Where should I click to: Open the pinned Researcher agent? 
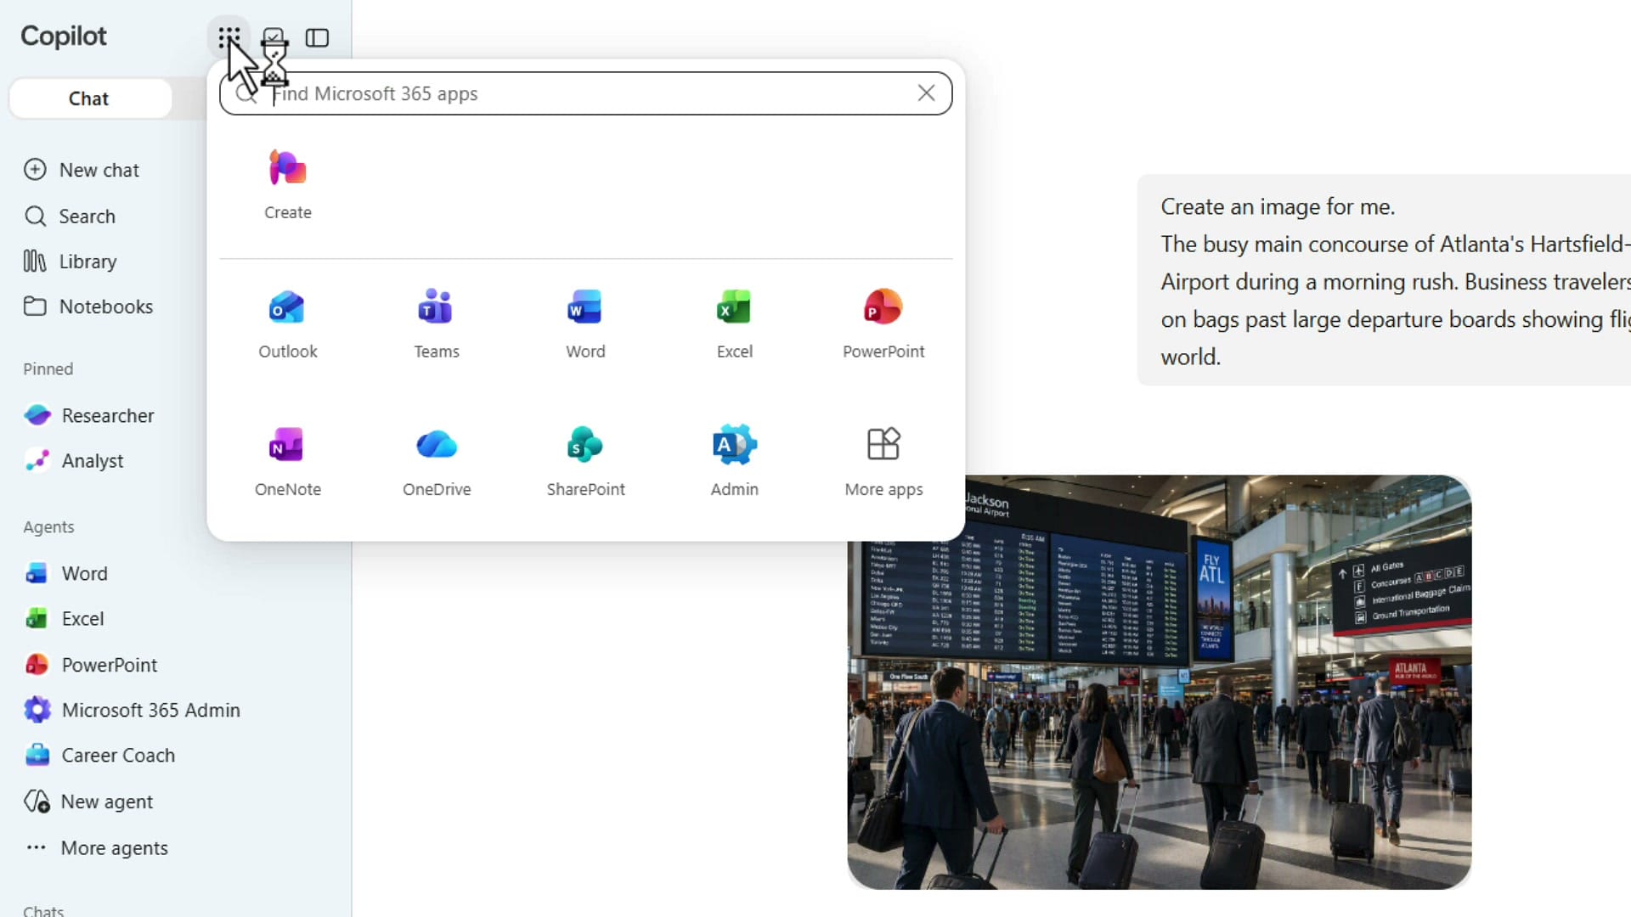pyautogui.click(x=89, y=415)
